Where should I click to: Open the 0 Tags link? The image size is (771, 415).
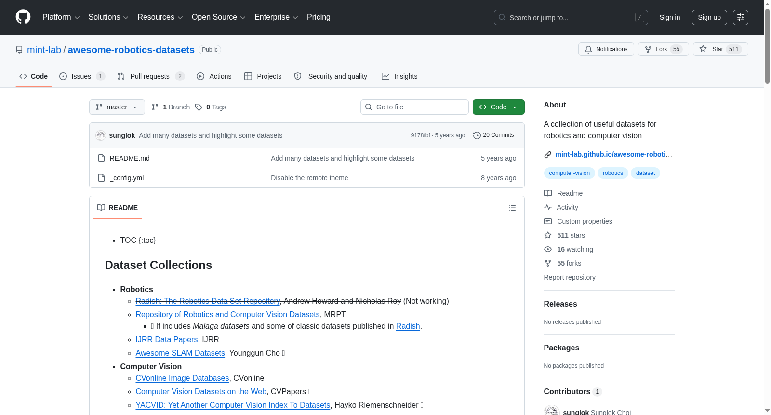coord(211,107)
